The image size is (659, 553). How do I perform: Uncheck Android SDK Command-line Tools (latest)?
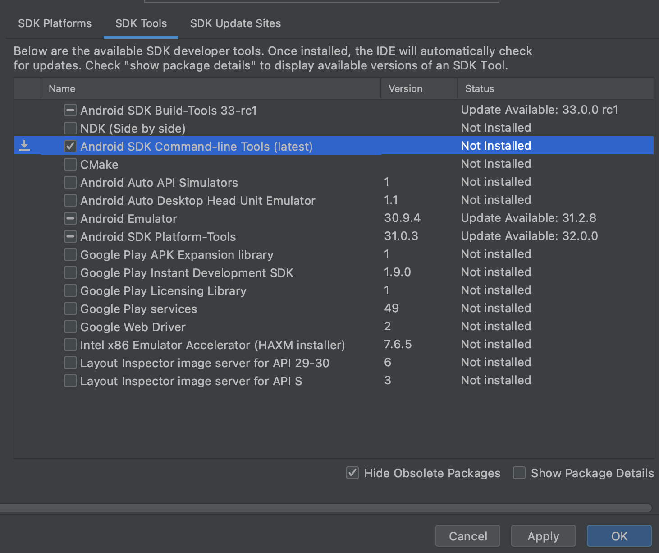[x=70, y=146]
